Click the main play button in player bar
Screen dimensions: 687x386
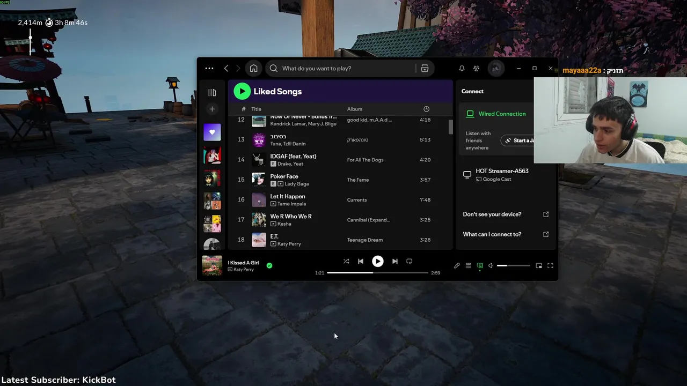[378, 261]
